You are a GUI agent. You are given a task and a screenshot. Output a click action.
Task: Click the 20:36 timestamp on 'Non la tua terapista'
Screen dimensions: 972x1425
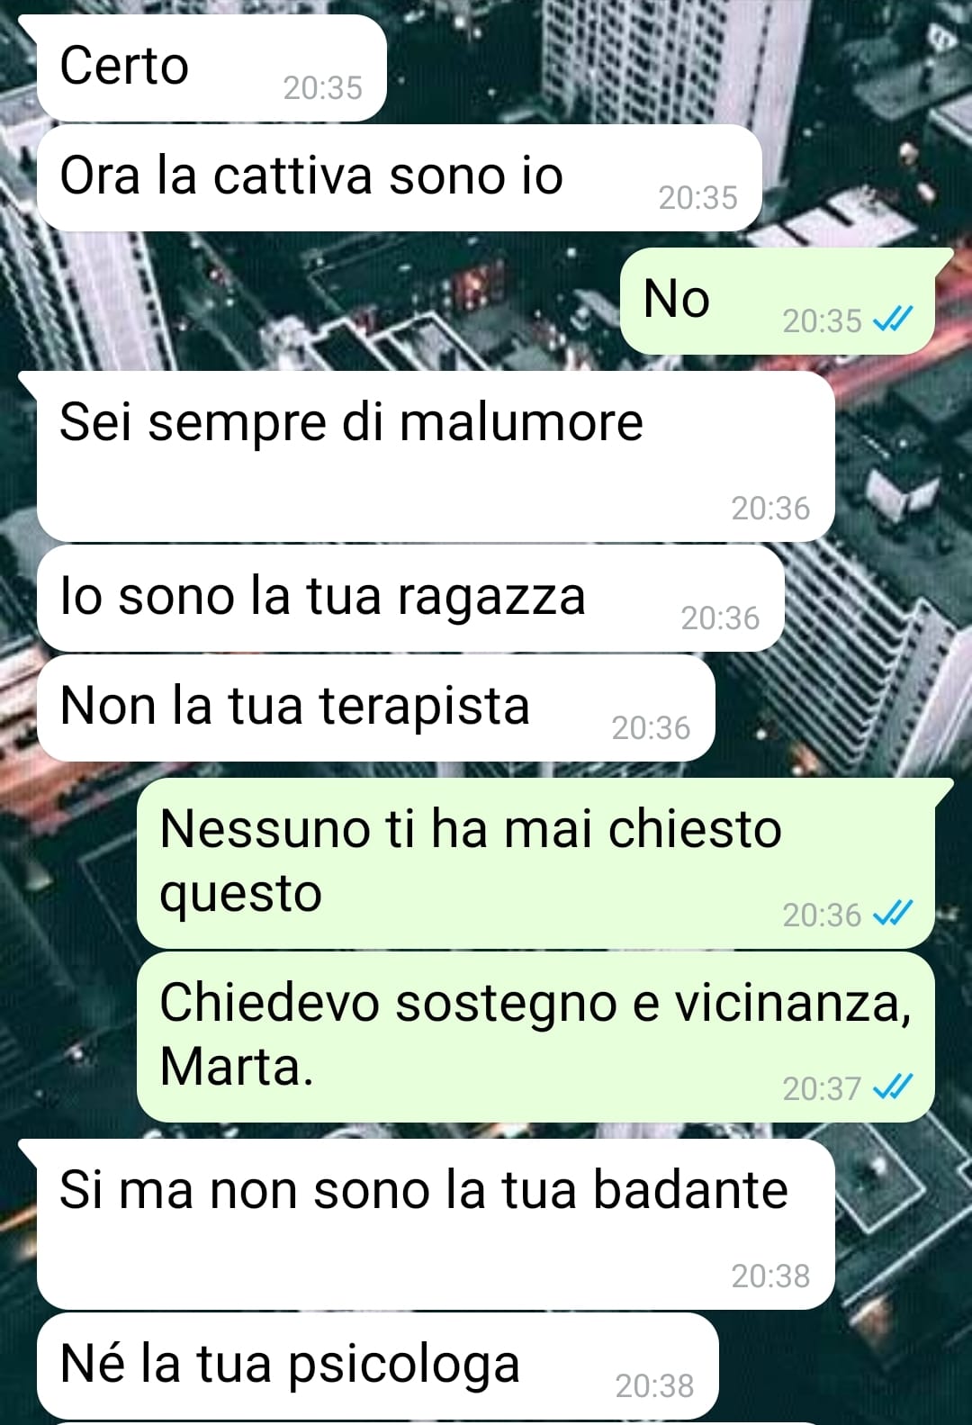(651, 728)
